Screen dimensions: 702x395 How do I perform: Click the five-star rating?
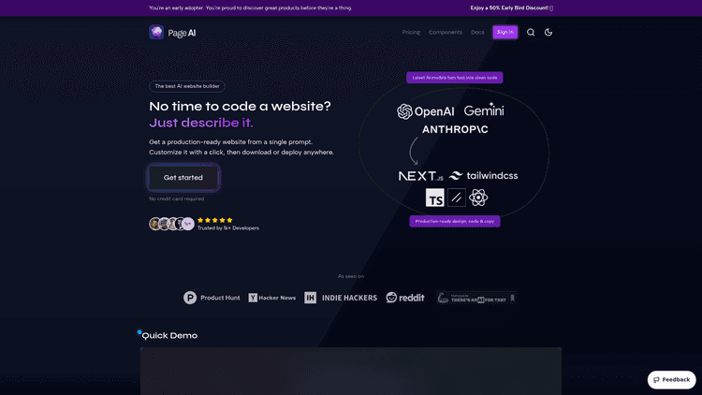(215, 220)
